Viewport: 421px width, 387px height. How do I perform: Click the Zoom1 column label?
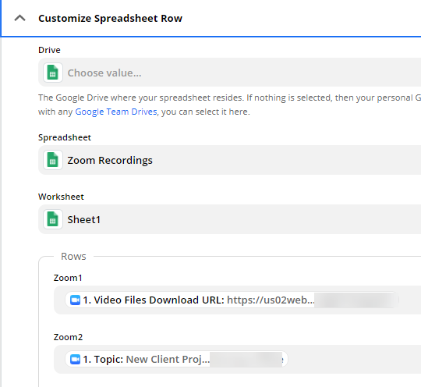[x=68, y=278]
